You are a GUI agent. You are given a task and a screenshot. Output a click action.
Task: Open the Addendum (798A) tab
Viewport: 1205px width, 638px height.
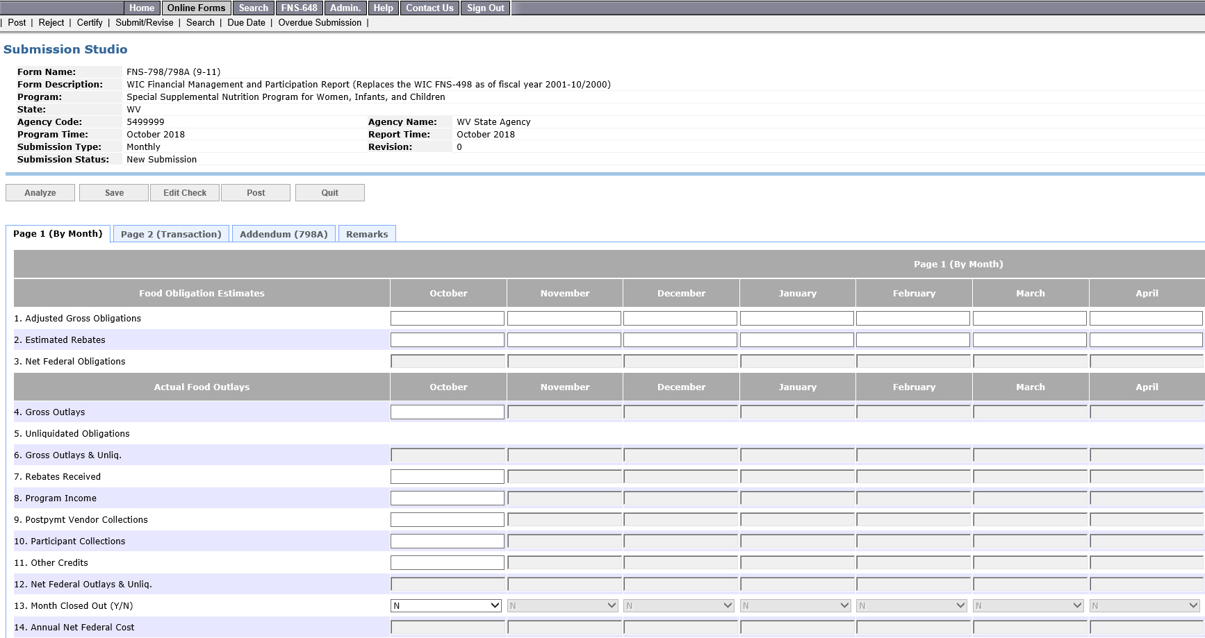coord(284,235)
